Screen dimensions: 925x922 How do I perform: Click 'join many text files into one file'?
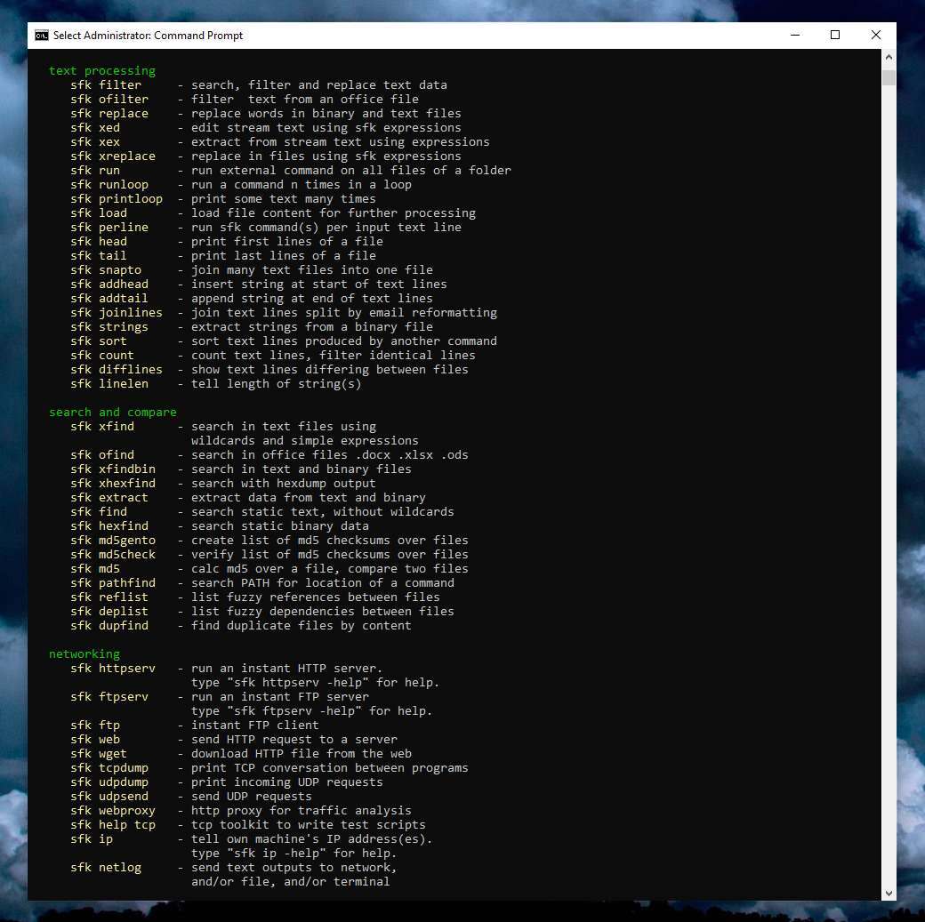[x=311, y=270]
